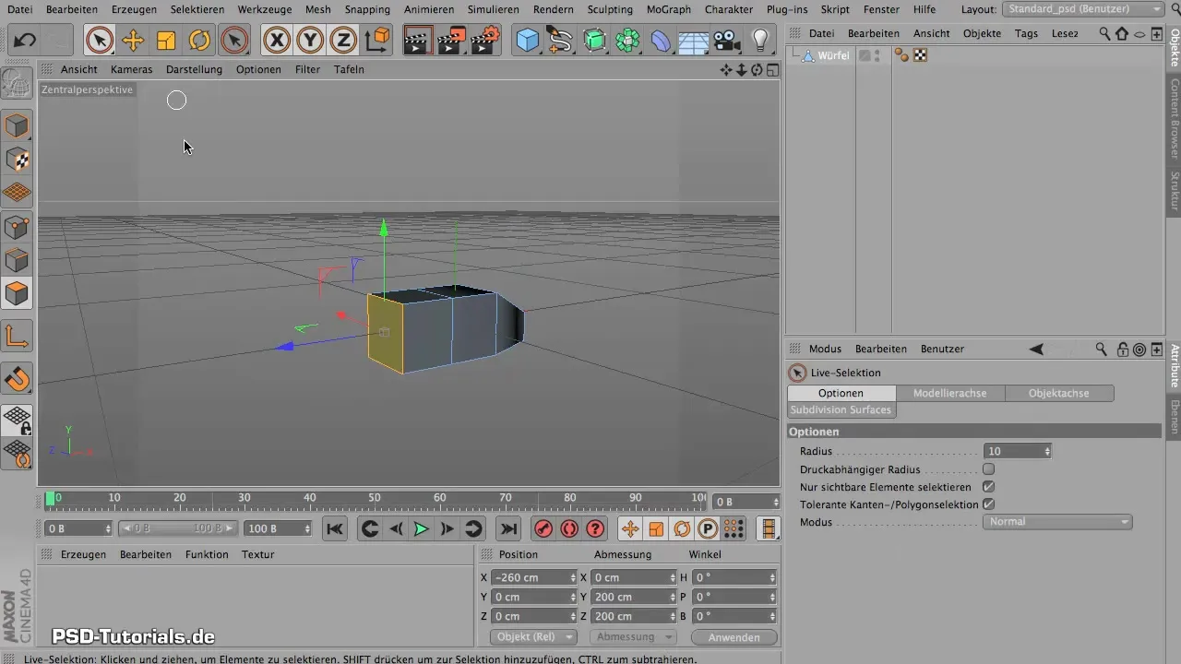The height and width of the screenshot is (664, 1181).
Task: Select the Scale tool icon
Action: pyautogui.click(x=166, y=41)
